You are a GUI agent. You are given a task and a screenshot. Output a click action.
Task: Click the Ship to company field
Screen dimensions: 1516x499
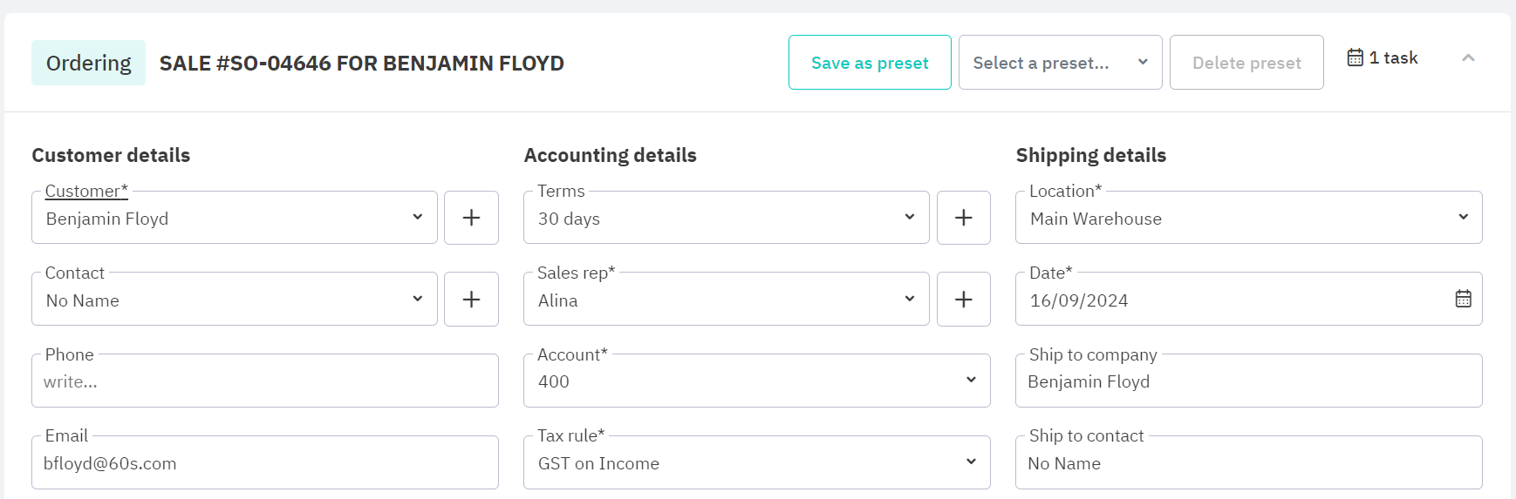click(1248, 381)
